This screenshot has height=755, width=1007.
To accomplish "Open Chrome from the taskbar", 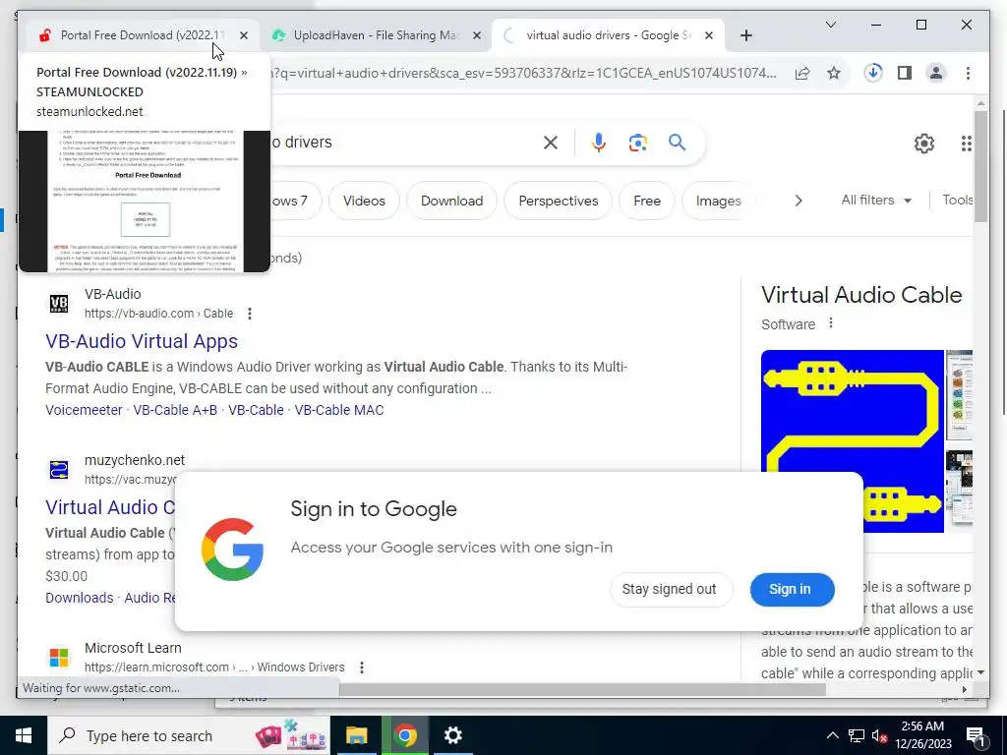I will click(404, 735).
